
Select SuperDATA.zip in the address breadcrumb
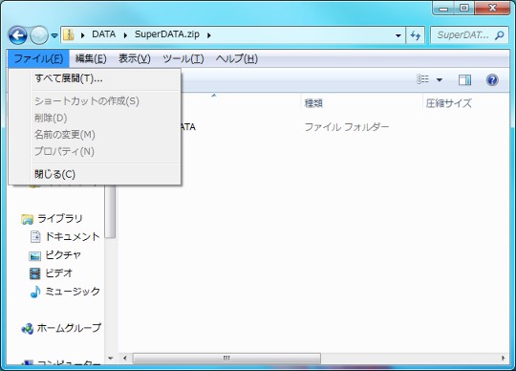167,34
